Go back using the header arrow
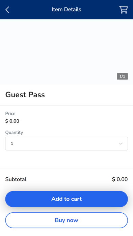The height and width of the screenshot is (236, 133). [7, 10]
